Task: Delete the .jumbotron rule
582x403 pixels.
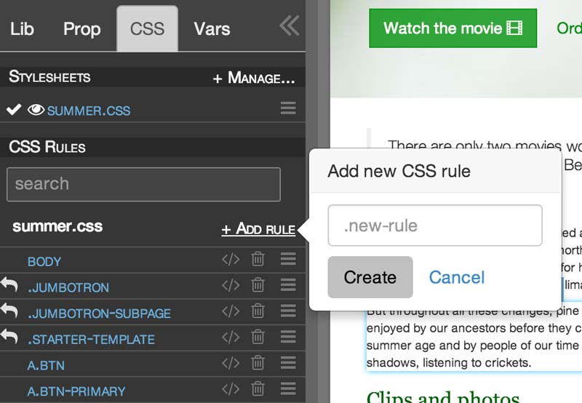Action: 258,285
